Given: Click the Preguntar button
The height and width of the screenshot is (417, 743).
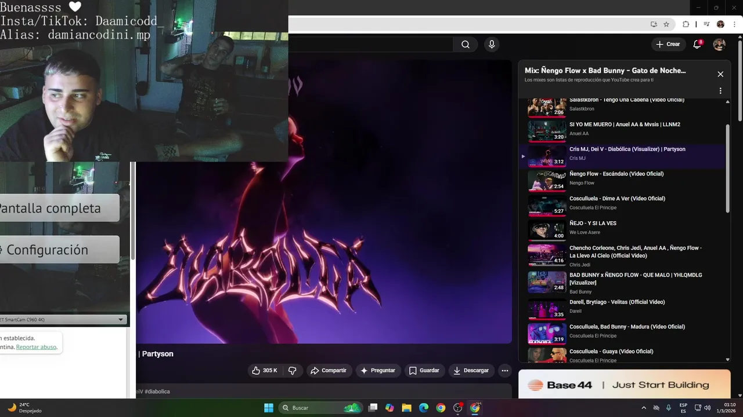Looking at the screenshot, I should pos(378,371).
